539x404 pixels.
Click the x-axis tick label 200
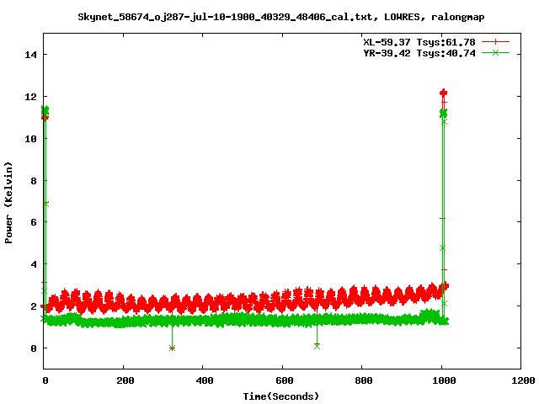[125, 380]
